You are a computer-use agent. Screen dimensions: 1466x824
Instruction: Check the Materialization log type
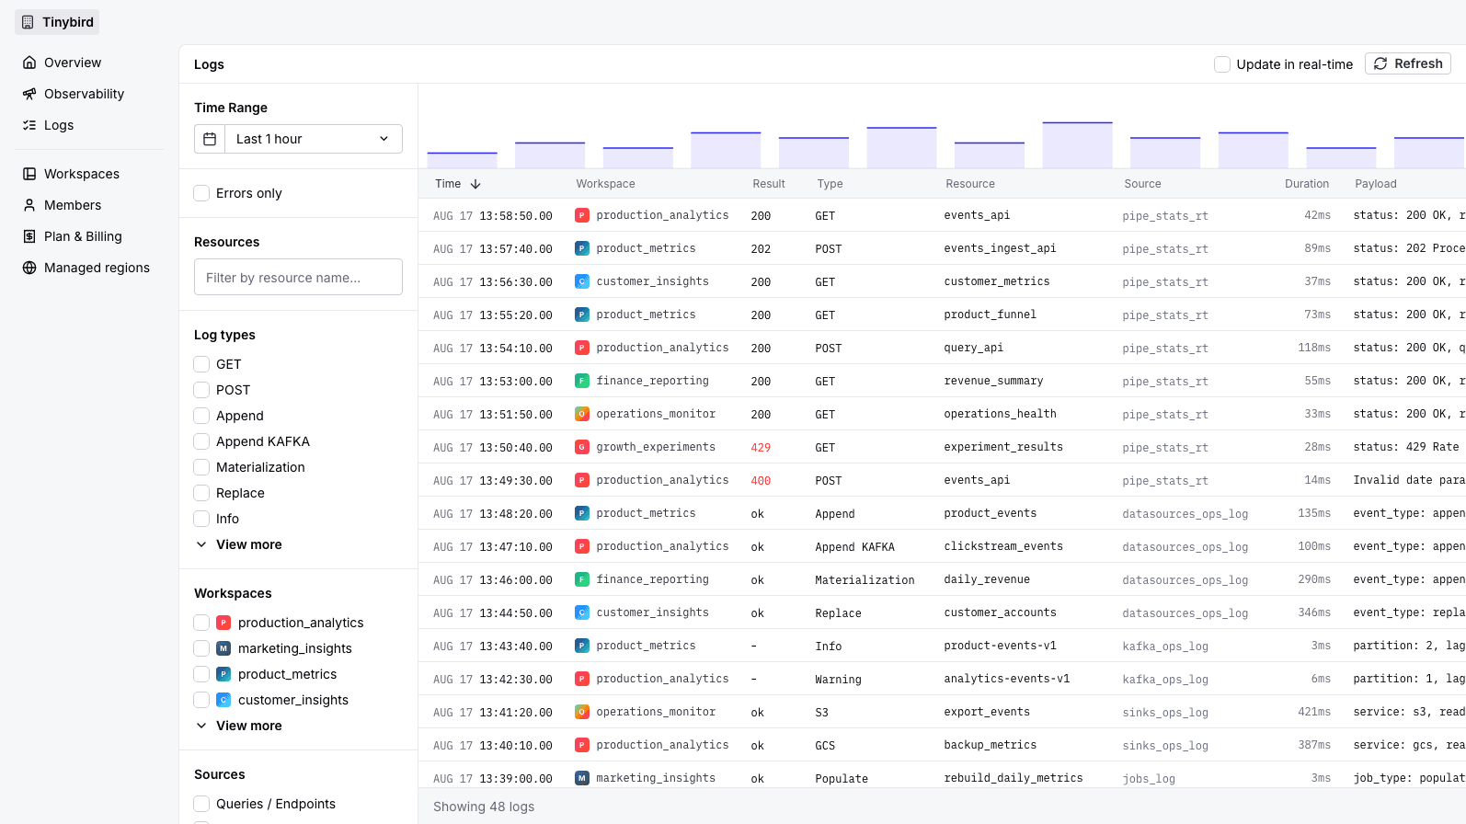tap(201, 467)
